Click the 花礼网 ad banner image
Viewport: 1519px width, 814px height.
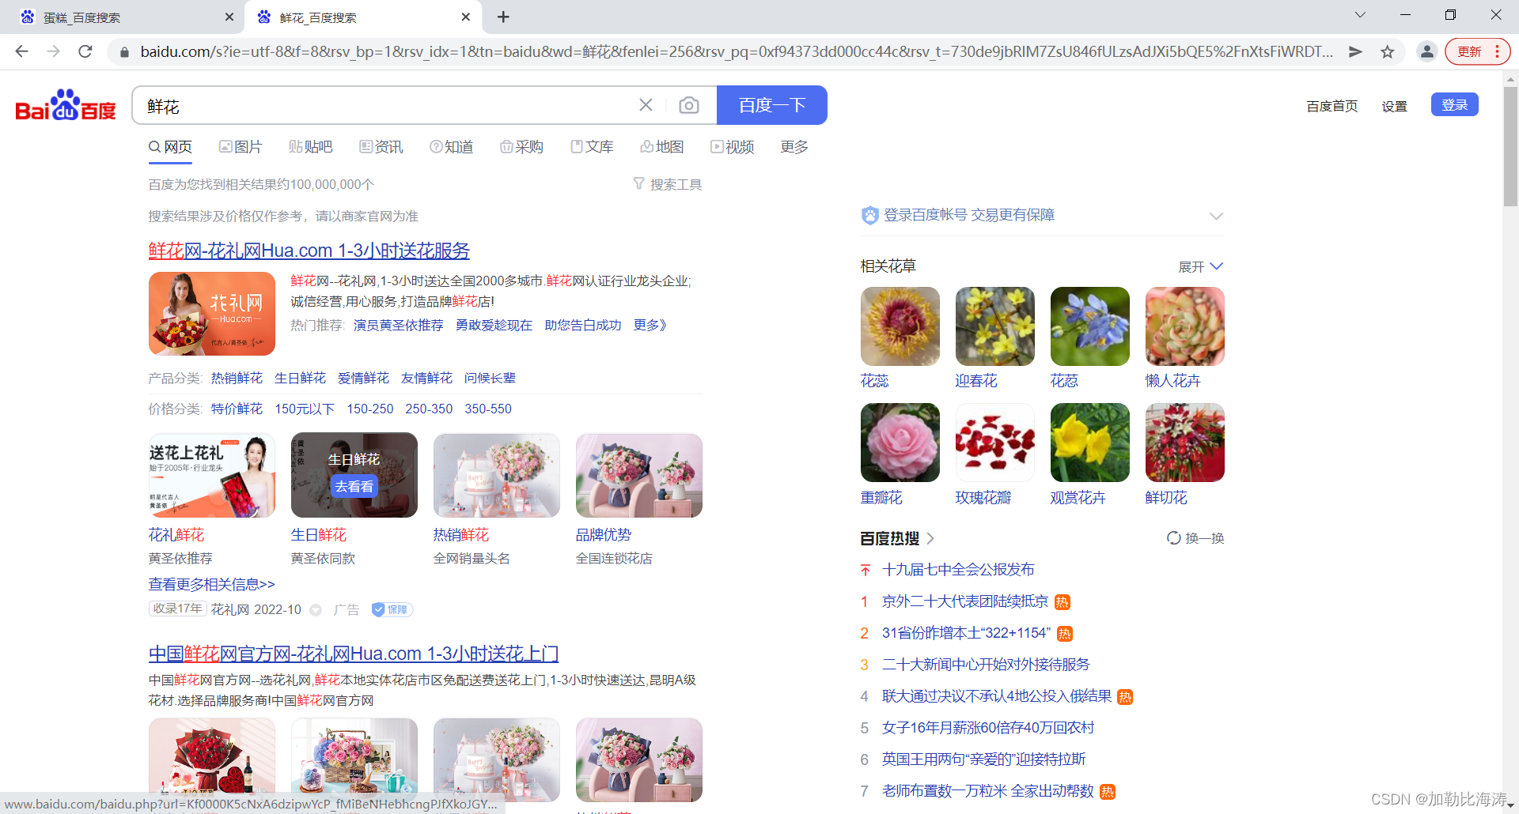pyautogui.click(x=212, y=314)
